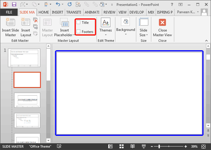The image size is (211, 150).
Task: Select the fourth layout thumbnail with content
Action: pyautogui.click(x=27, y=120)
